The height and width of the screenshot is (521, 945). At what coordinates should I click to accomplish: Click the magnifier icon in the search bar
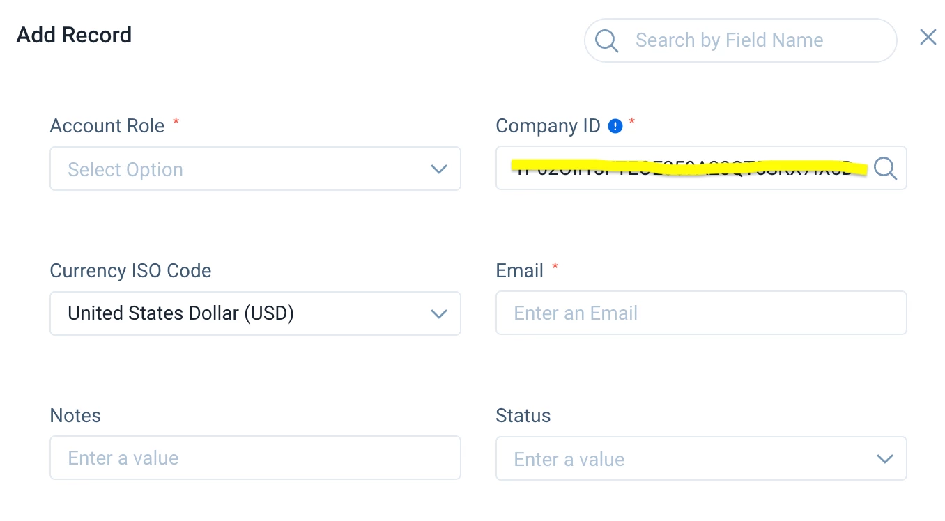click(x=606, y=40)
